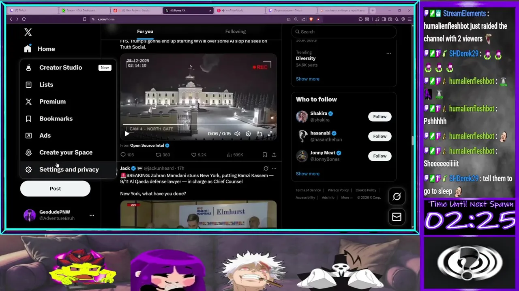Click the Grok icon on Jack's post
This screenshot has width=519, height=291.
pos(266,168)
